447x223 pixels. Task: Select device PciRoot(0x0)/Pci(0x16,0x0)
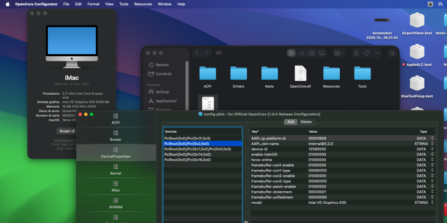202,160
